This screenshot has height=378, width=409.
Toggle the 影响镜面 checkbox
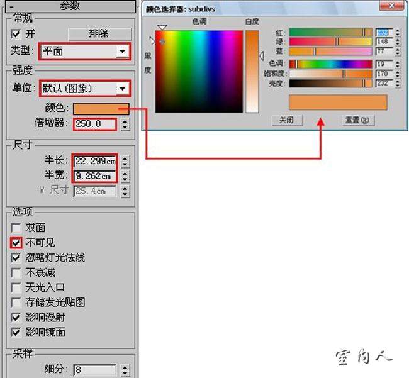click(x=16, y=332)
